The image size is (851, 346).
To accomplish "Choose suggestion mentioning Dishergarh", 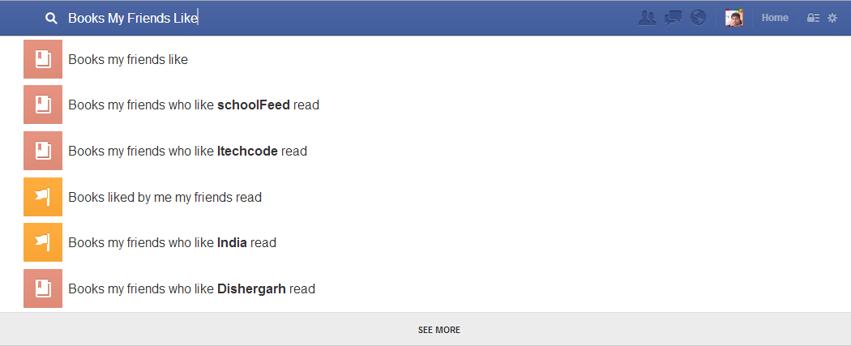I will click(425, 288).
